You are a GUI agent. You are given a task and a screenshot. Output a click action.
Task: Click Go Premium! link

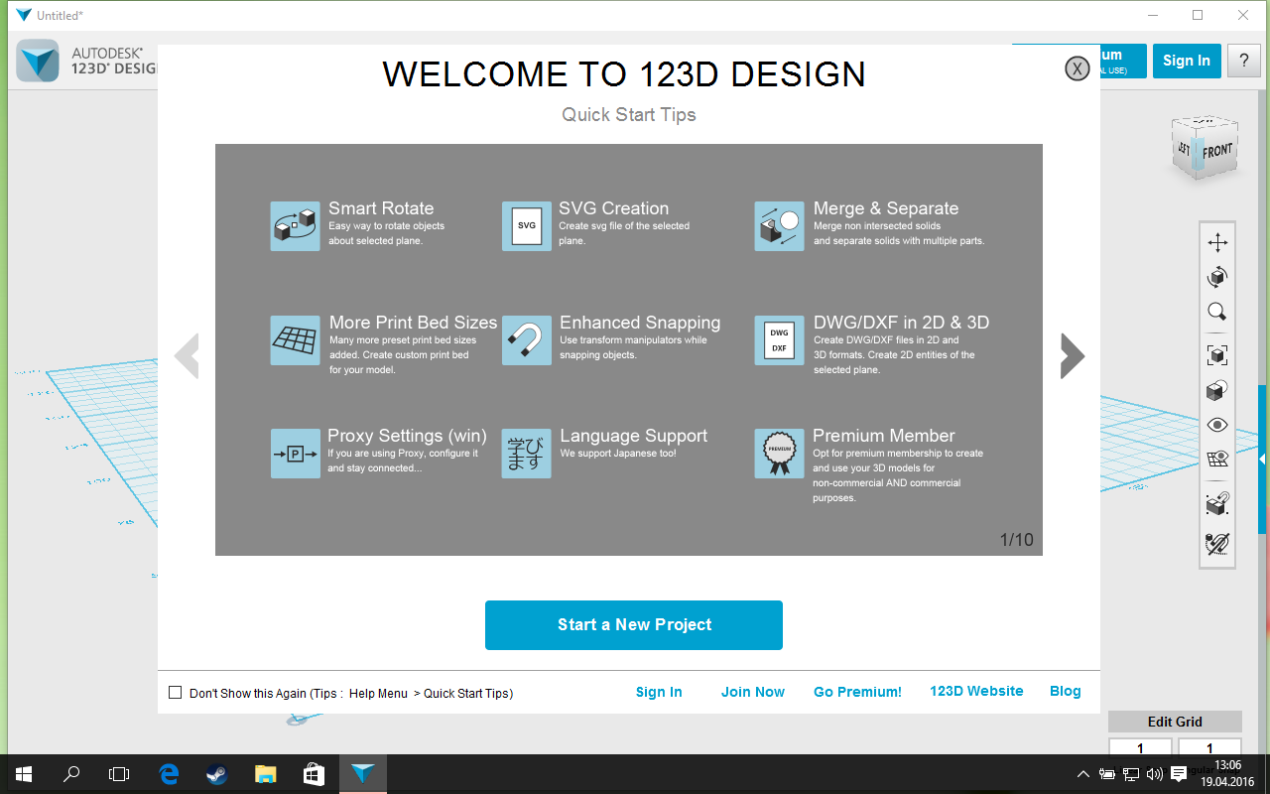click(857, 692)
